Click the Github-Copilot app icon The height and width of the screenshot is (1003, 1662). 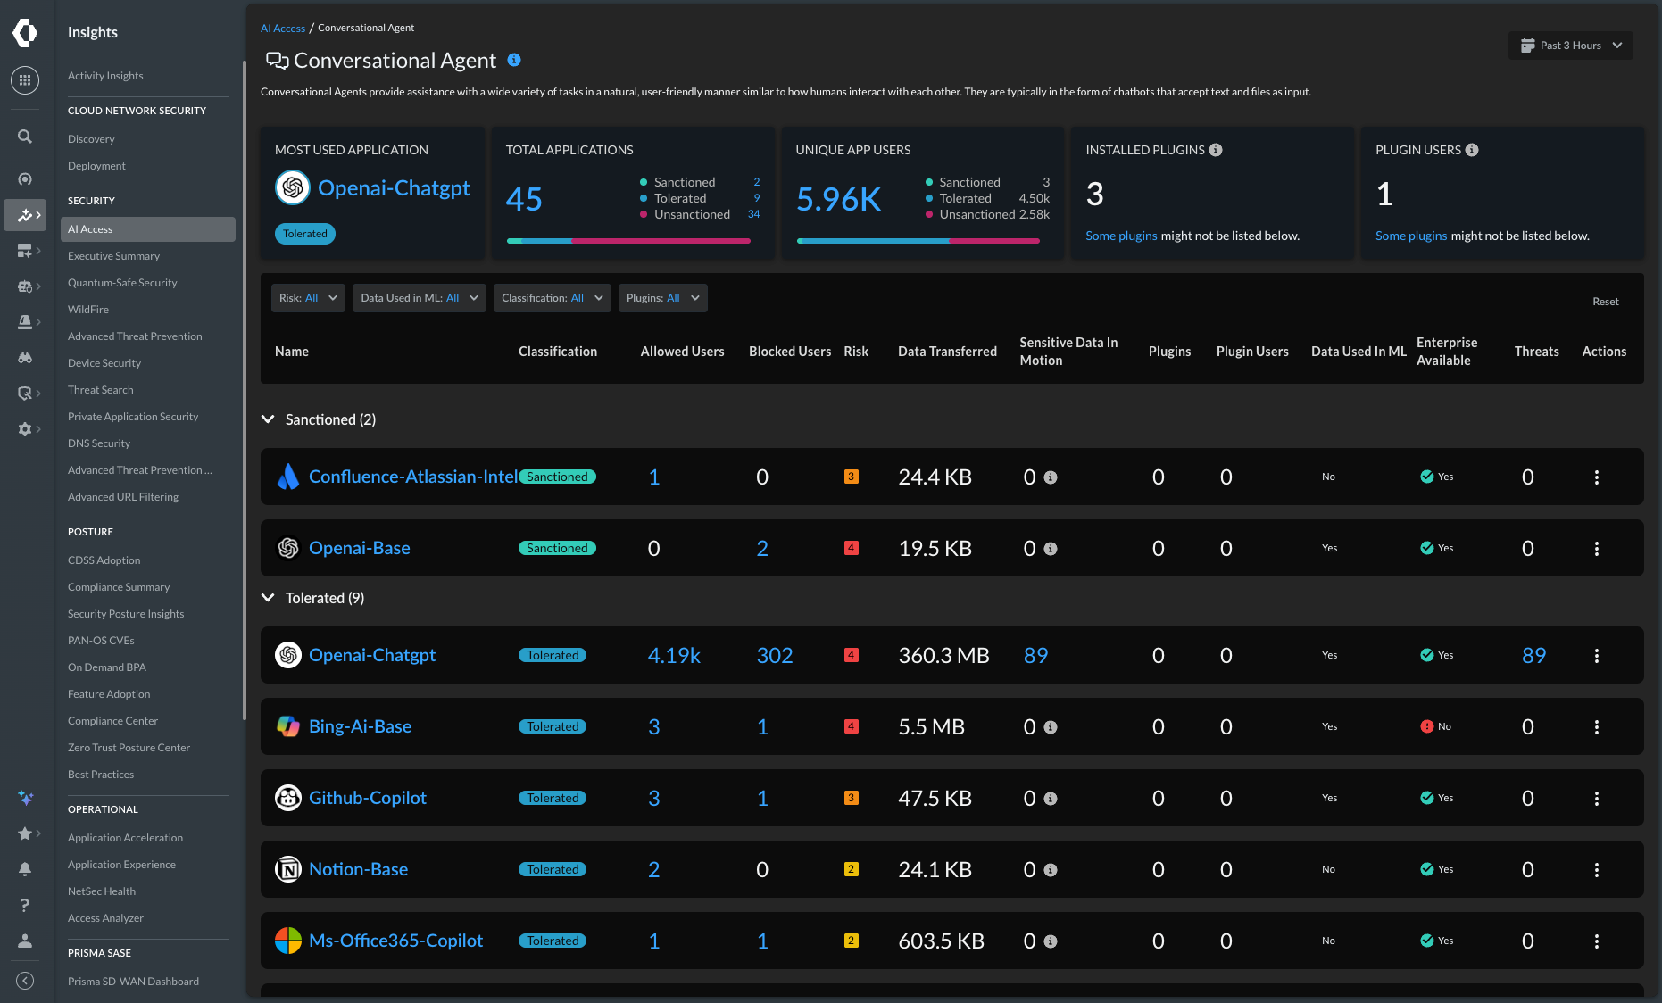tap(287, 798)
